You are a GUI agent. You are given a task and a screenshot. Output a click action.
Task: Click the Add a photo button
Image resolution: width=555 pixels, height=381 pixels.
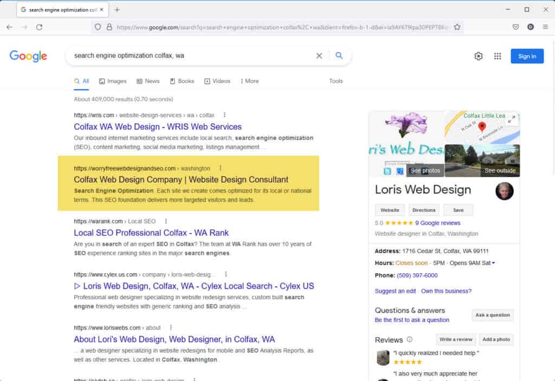tap(496, 339)
